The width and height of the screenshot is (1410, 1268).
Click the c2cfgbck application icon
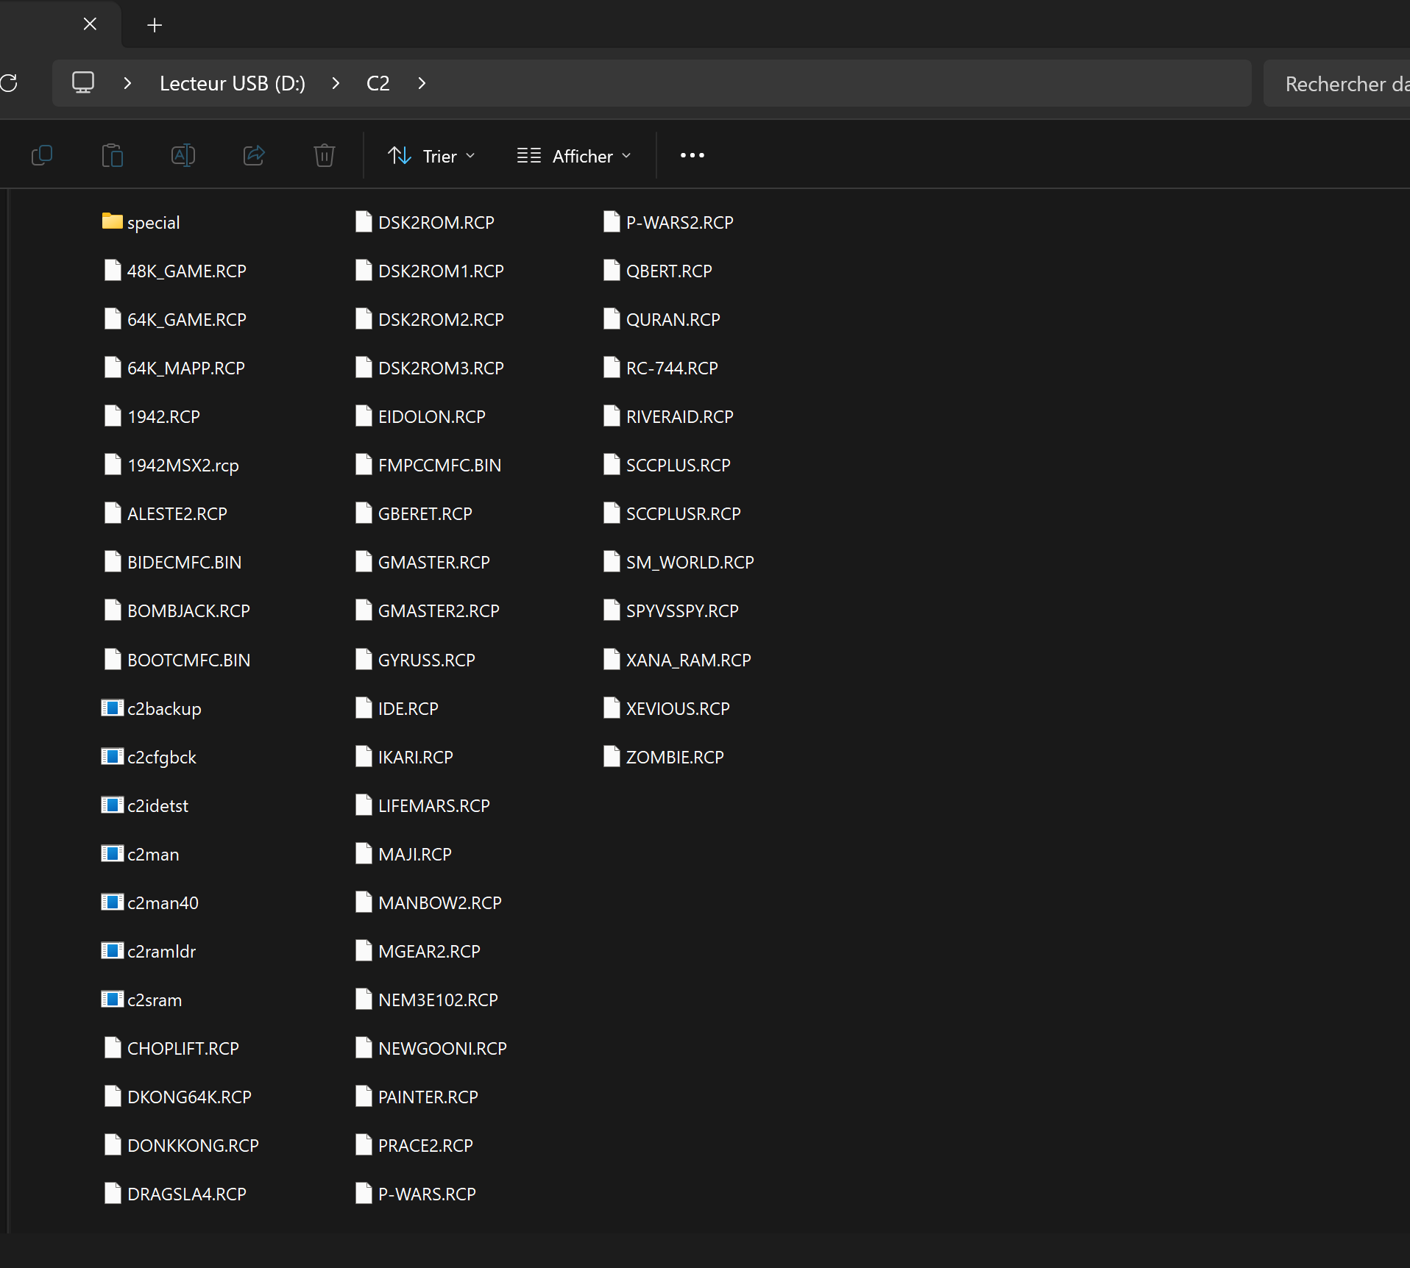point(112,756)
